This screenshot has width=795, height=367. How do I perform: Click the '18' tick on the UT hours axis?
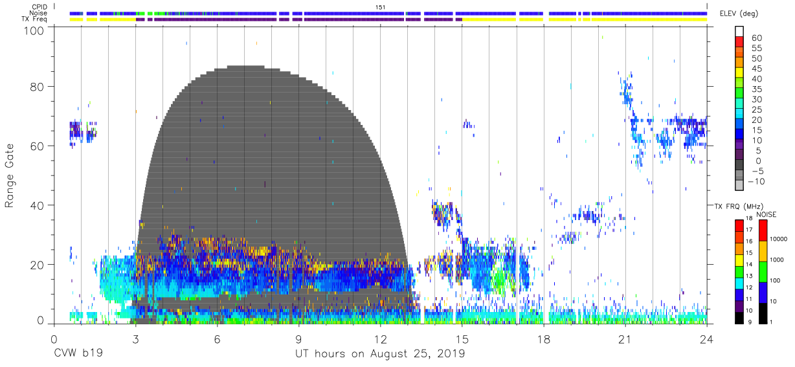click(543, 339)
